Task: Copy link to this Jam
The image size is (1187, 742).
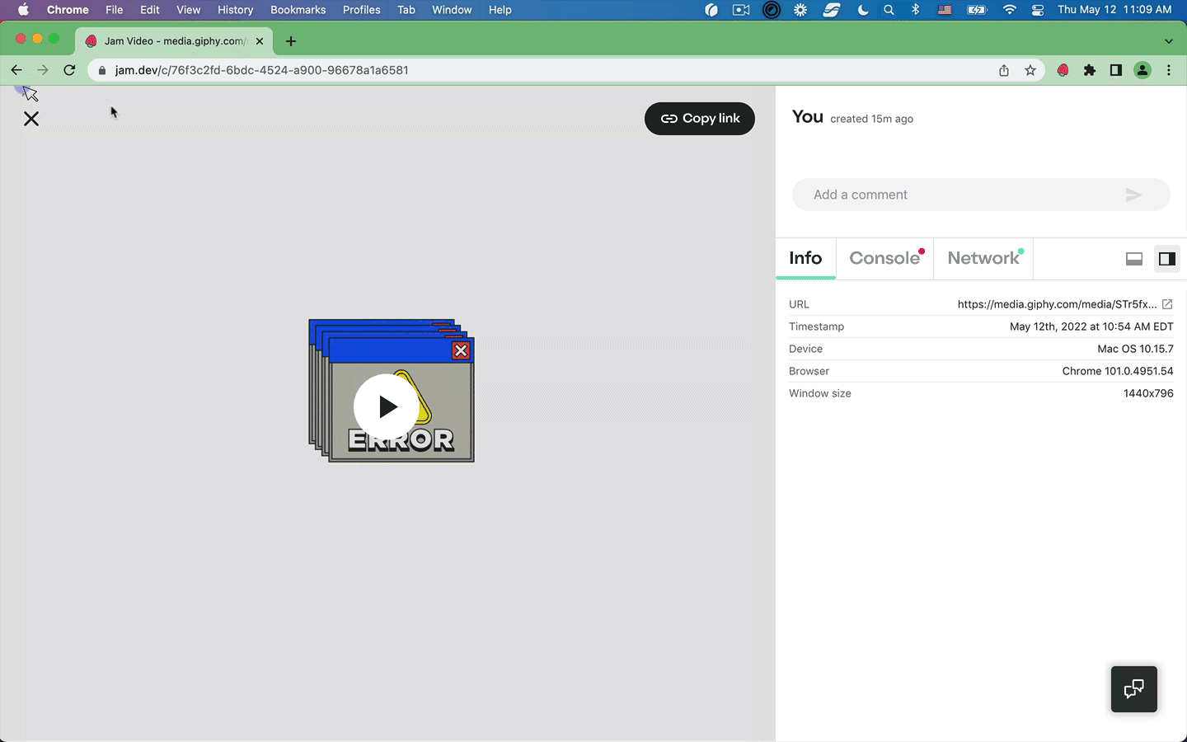Action: [x=700, y=119]
